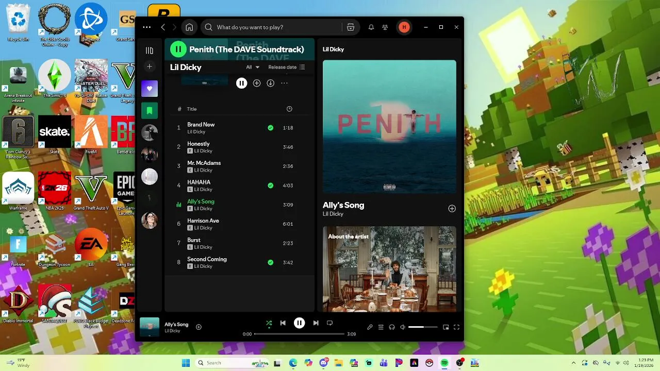Enter full screen mode

tap(456, 327)
